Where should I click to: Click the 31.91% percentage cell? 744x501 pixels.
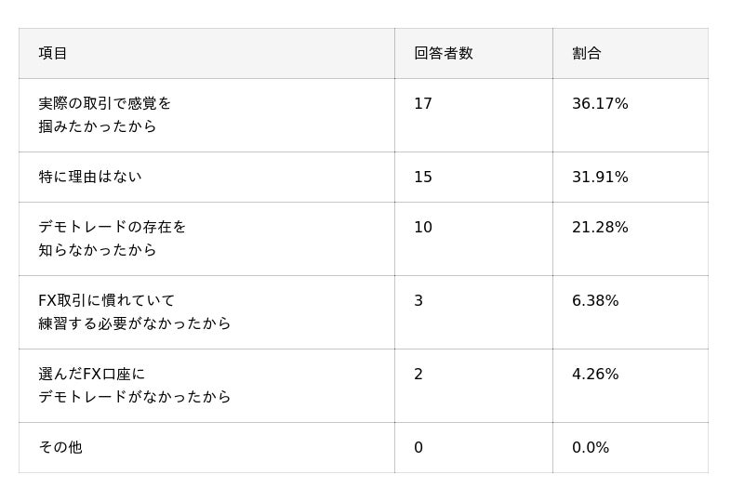[x=600, y=178]
